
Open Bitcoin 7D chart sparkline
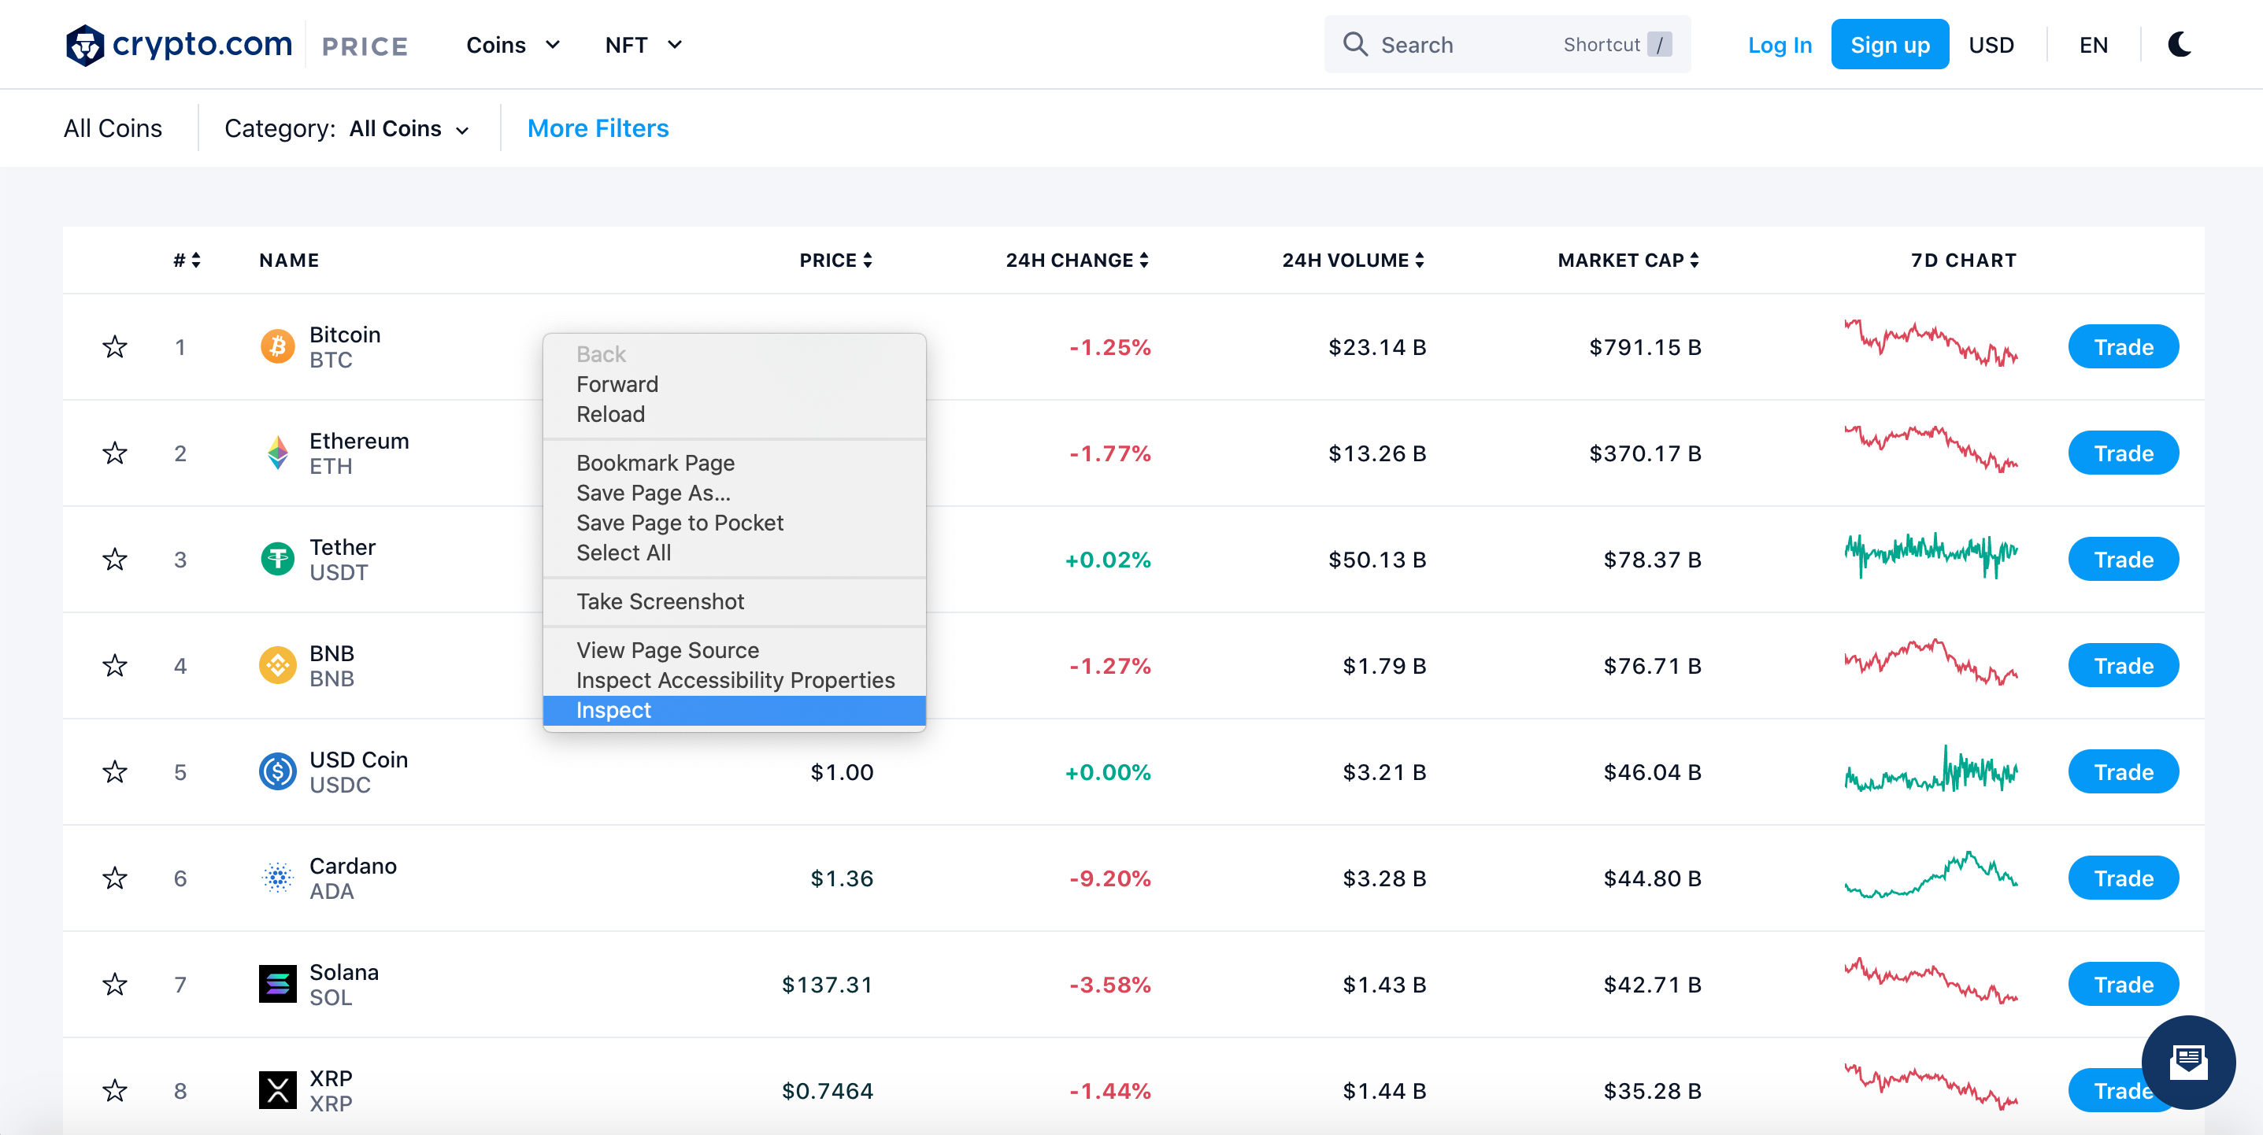tap(1930, 343)
